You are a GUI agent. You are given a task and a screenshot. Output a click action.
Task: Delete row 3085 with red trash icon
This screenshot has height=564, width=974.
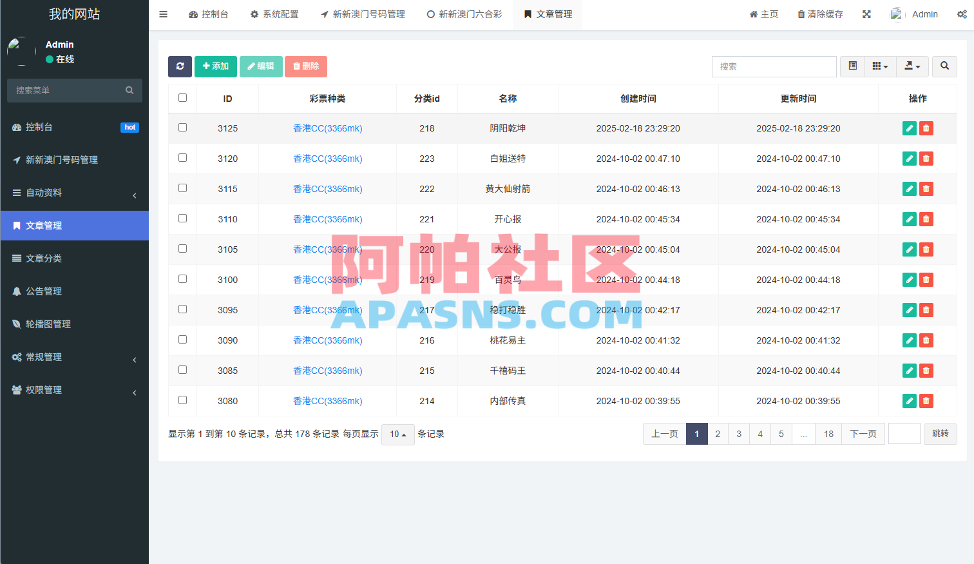(926, 371)
